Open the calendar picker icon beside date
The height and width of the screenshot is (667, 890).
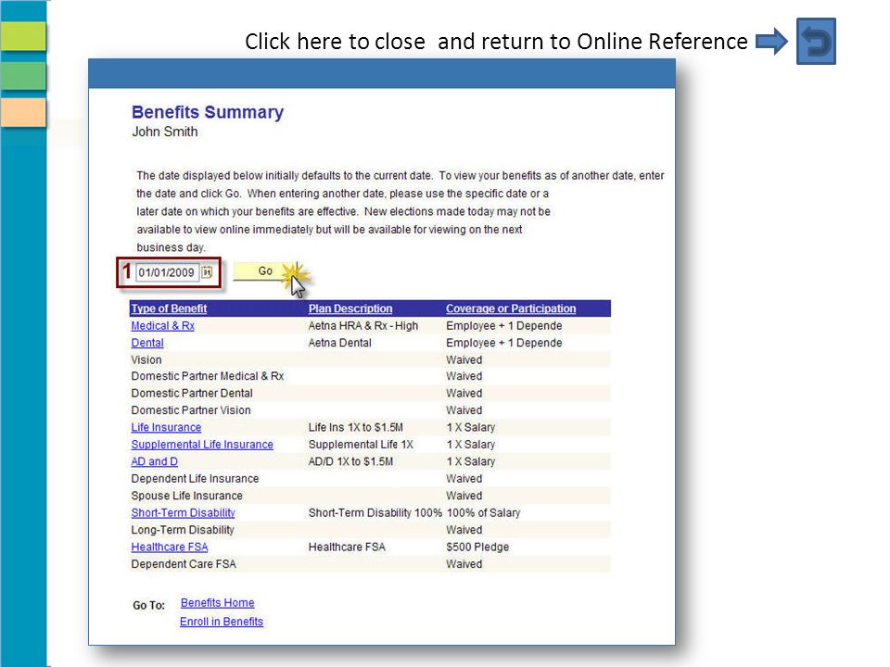click(x=207, y=272)
